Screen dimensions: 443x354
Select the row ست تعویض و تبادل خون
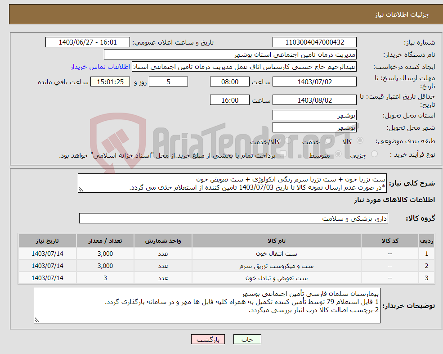coord(226,278)
